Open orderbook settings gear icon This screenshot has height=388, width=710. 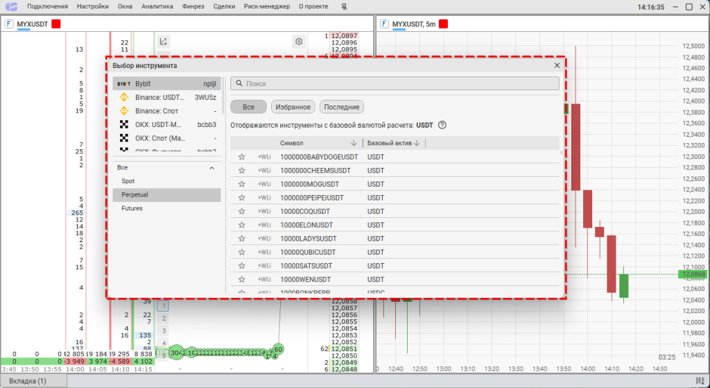click(x=299, y=42)
